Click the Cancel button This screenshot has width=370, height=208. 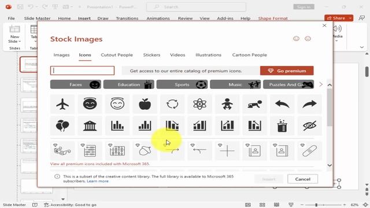click(x=302, y=179)
